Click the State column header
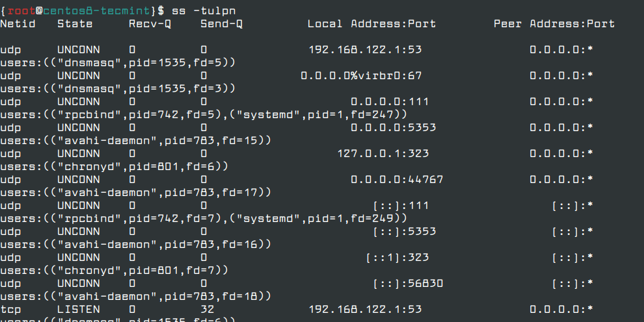This screenshot has height=322, width=644. point(75,24)
